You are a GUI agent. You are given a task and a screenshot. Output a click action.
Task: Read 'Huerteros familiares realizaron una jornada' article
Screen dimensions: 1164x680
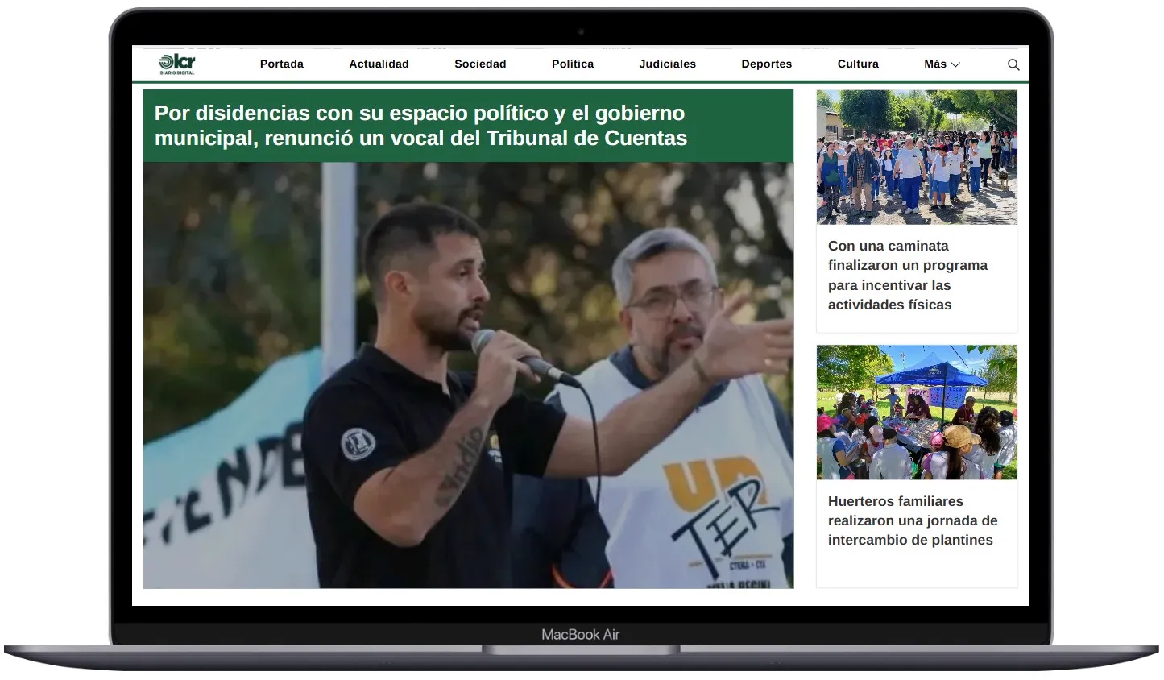click(x=913, y=520)
